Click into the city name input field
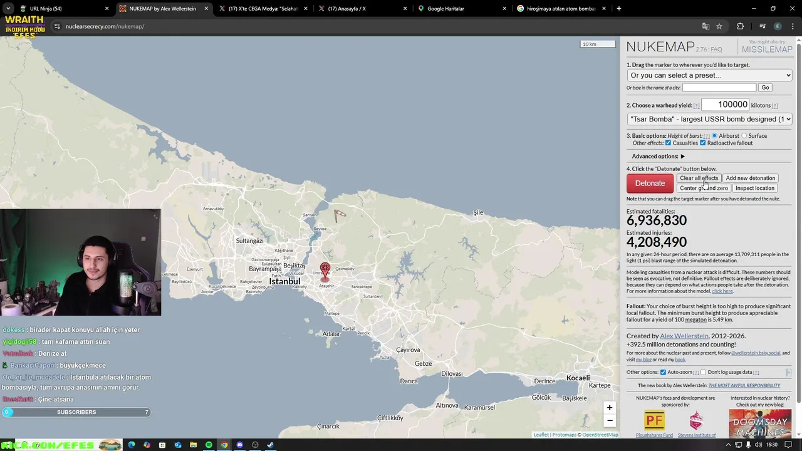 point(719,88)
